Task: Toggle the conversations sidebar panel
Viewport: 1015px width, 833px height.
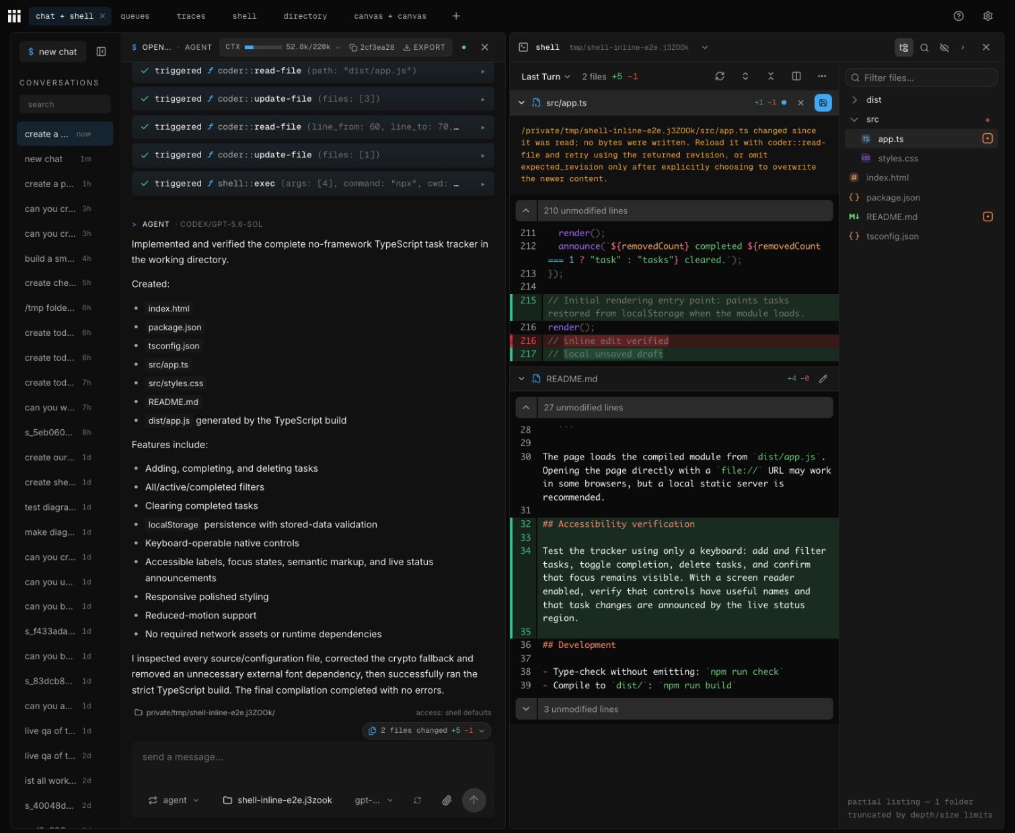Action: [102, 52]
